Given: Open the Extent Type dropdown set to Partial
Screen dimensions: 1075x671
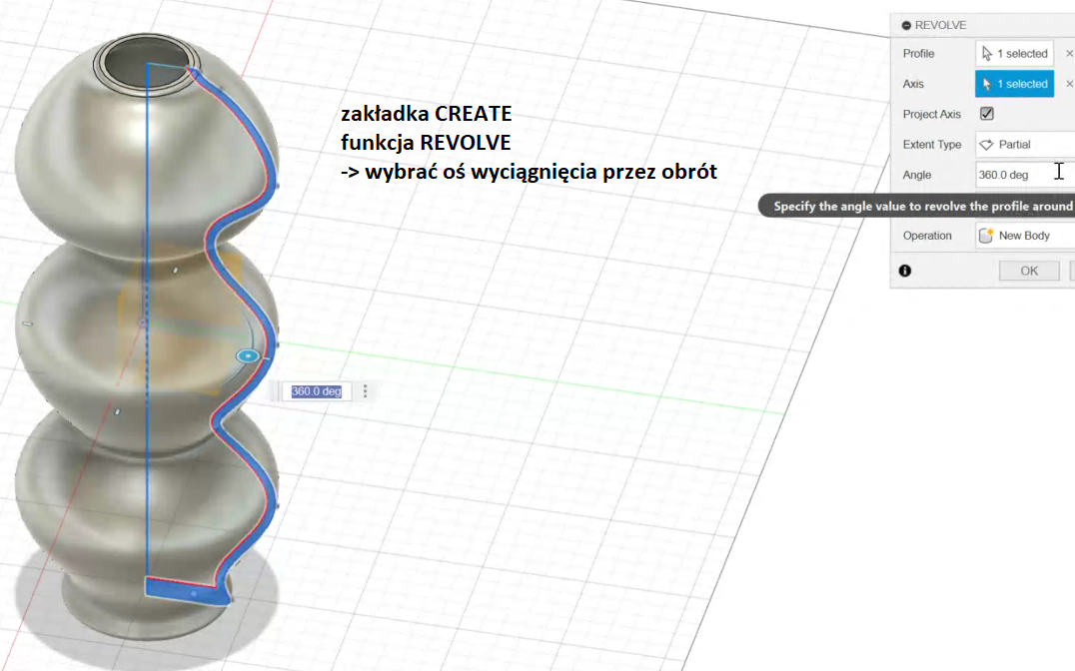Looking at the screenshot, I should 1025,145.
